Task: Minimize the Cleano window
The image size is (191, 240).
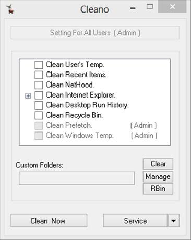Action: 133,8
